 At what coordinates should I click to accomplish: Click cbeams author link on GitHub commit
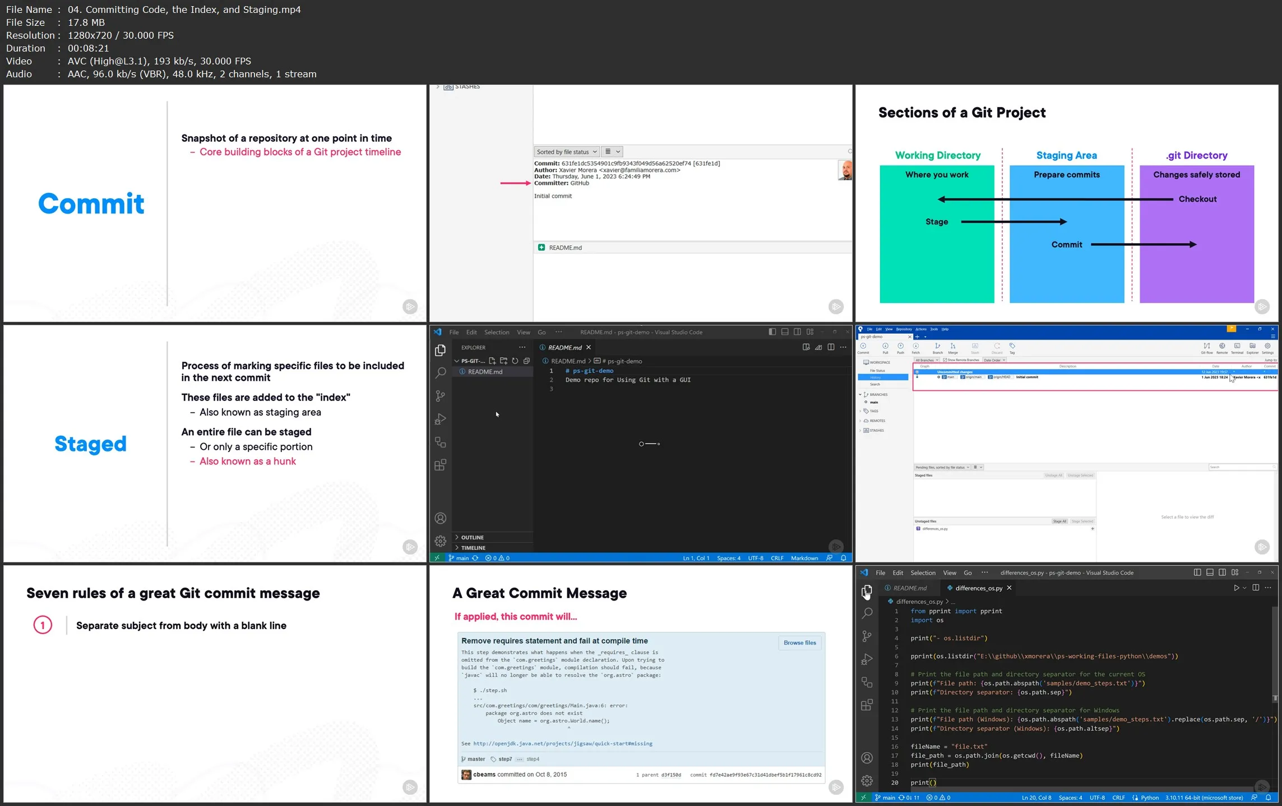click(x=484, y=775)
